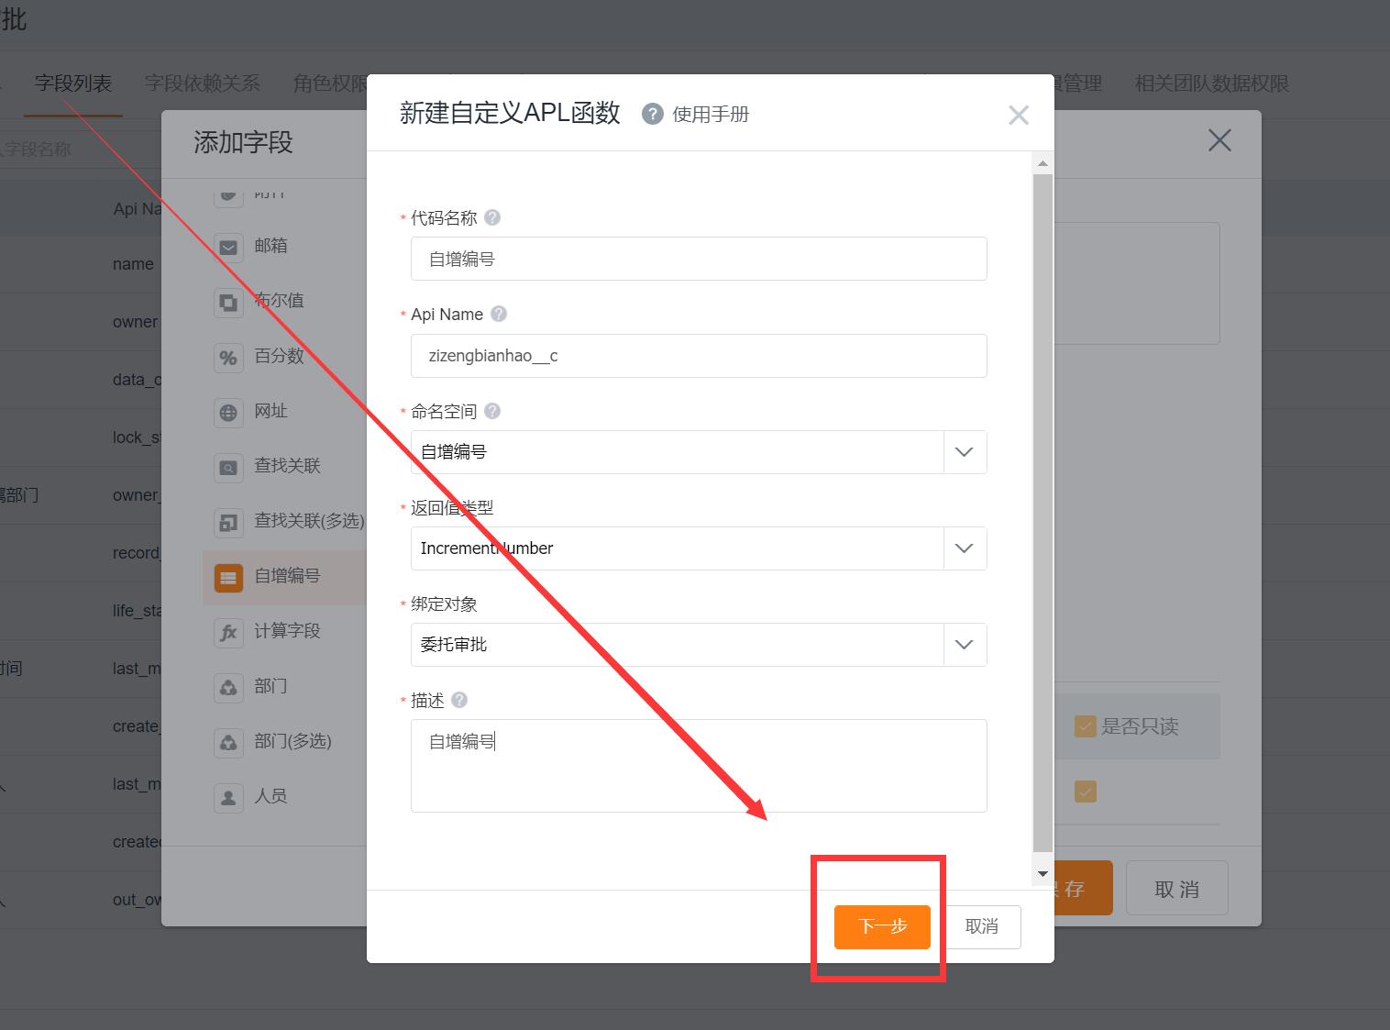Toggle the checkbox below 是否只读
The height and width of the screenshot is (1030, 1390).
coord(1086,792)
